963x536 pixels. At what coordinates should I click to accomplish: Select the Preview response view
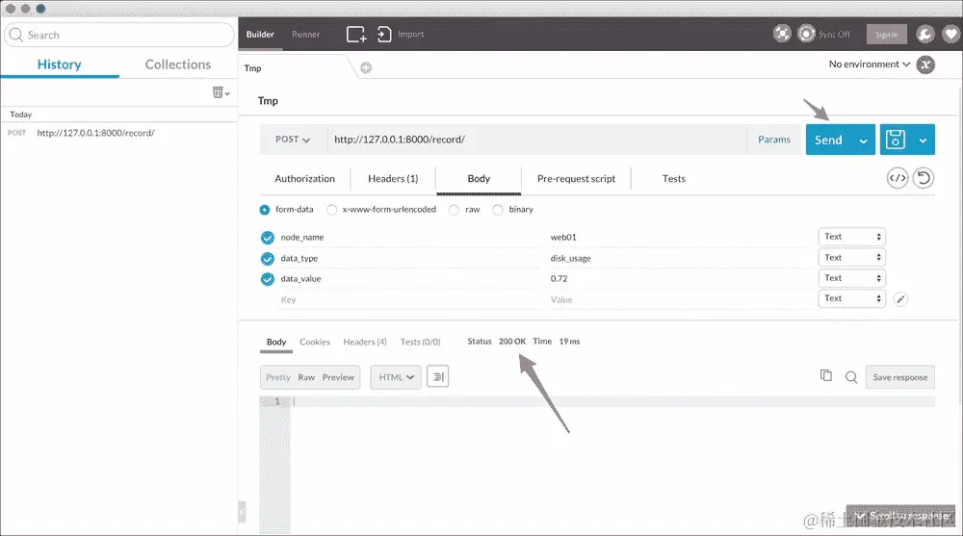point(338,377)
